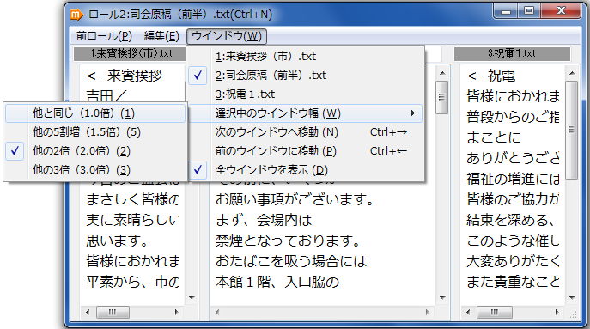Click the <- 祝電 heading text

(490, 76)
